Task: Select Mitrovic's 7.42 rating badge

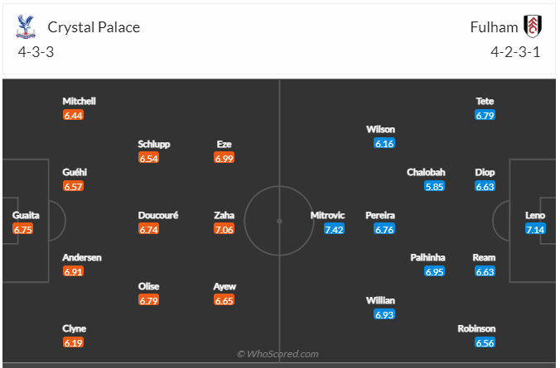Action: tap(334, 229)
